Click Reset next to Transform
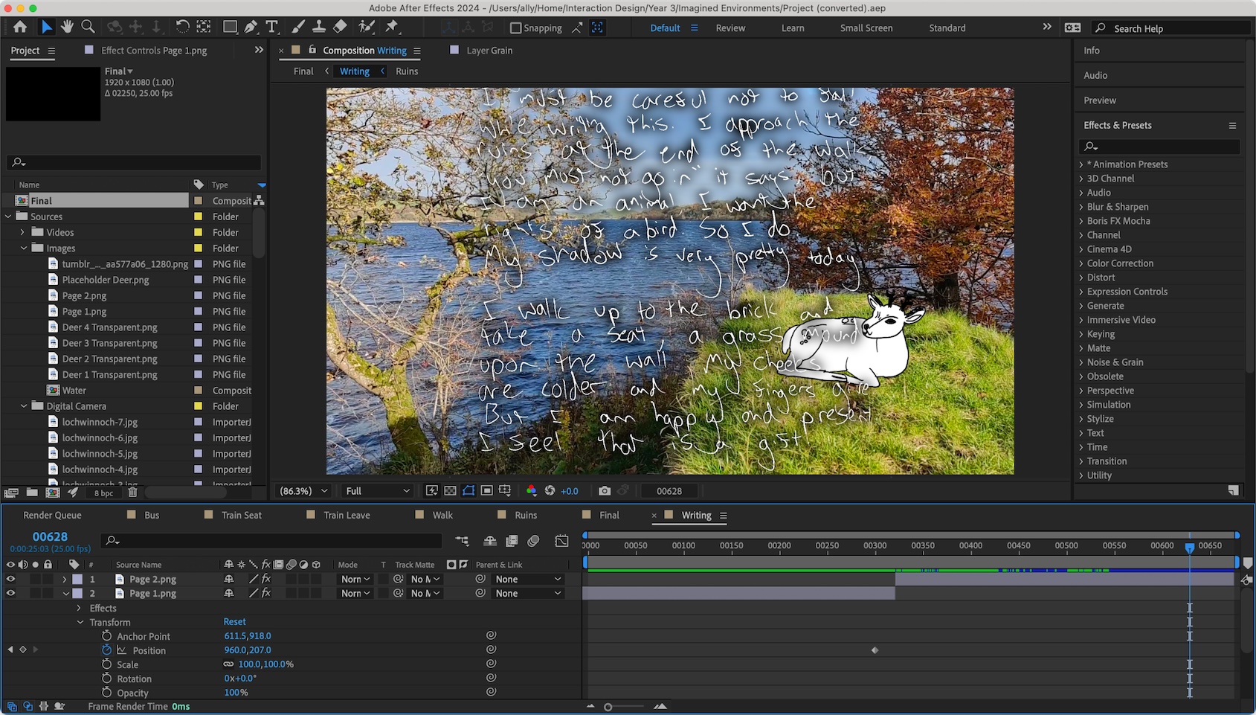 point(234,621)
